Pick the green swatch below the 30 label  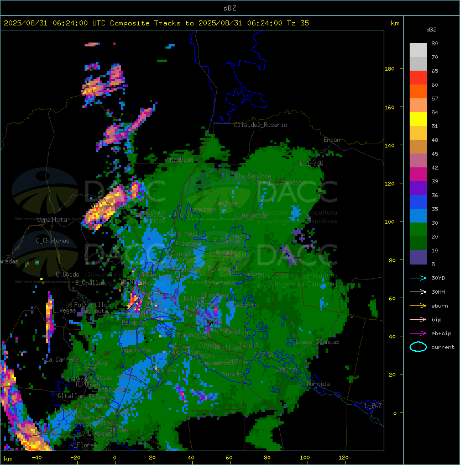(x=418, y=230)
